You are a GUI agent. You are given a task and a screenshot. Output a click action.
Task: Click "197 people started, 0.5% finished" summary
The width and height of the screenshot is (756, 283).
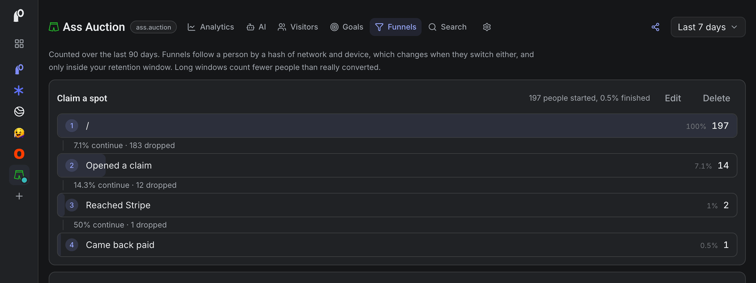click(x=589, y=98)
